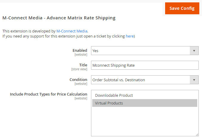Viewport: 202px width, 139px height.
Task: Click the product types list resize handle
Action: click(197, 135)
